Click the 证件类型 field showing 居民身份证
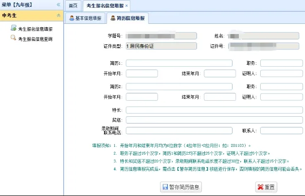 pyautogui.click(x=161, y=46)
